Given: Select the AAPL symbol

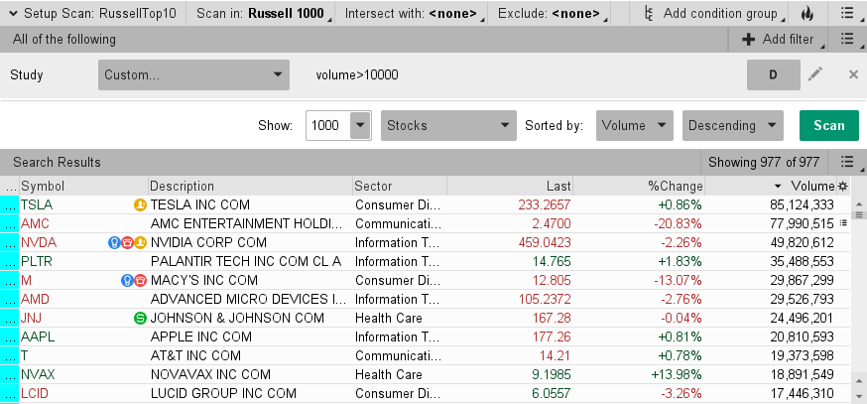Looking at the screenshot, I should coord(38,337).
